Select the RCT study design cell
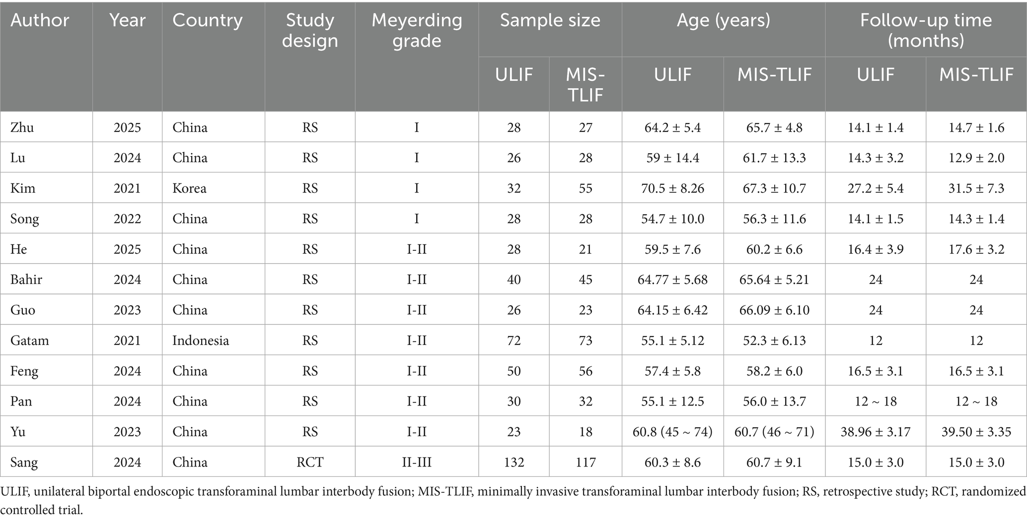This screenshot has height=521, width=1027. pos(310,463)
